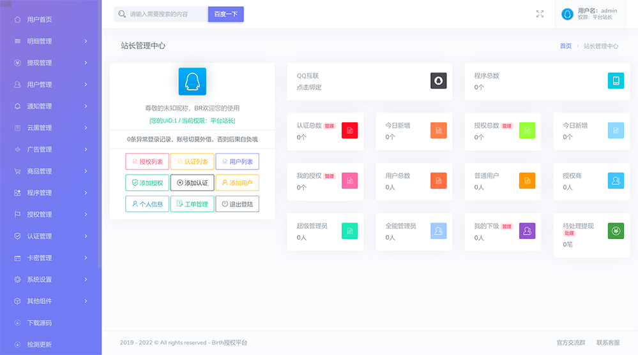
Task: Open the 用户列表 button
Action: [237, 162]
